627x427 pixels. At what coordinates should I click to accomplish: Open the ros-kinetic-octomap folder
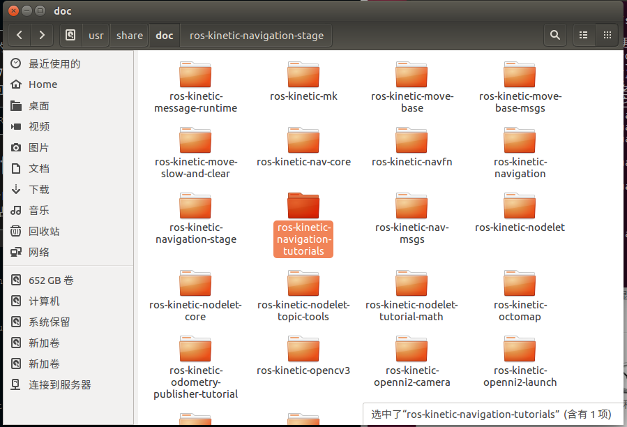point(520,284)
